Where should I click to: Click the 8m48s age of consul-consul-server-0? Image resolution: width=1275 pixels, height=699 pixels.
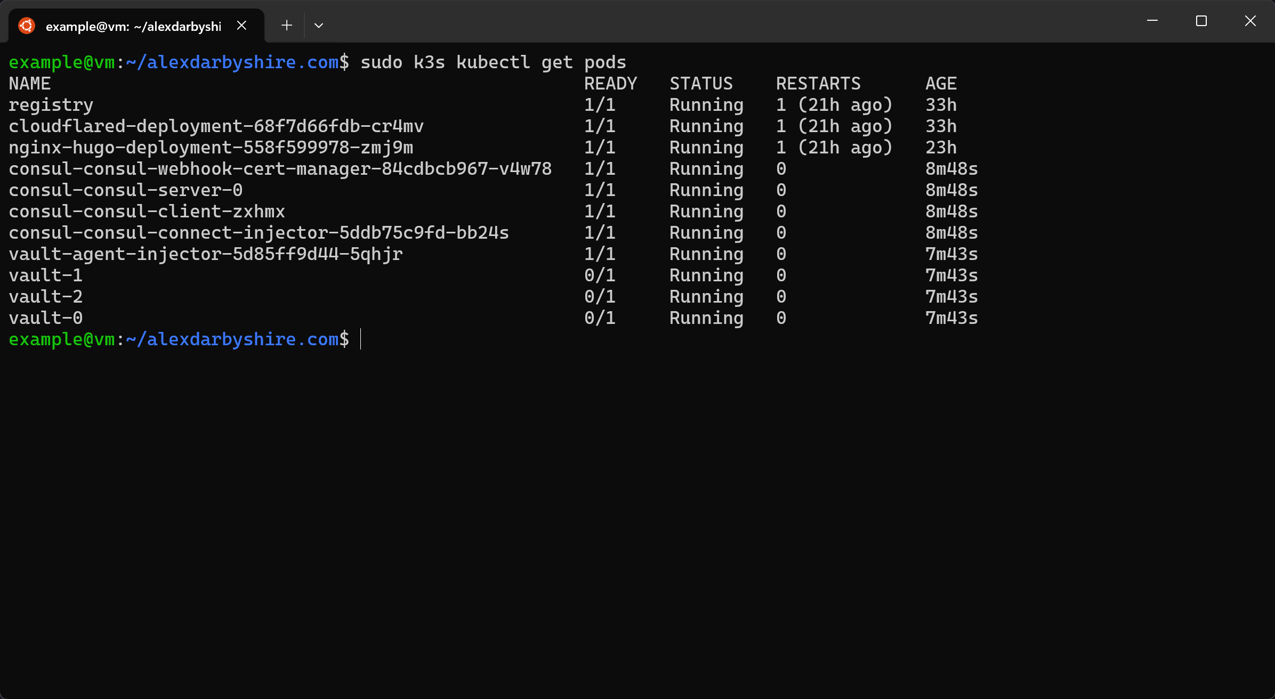952,190
